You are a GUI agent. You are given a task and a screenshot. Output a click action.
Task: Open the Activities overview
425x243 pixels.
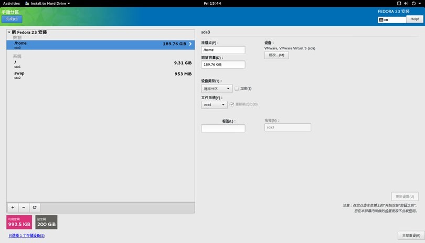11,3
